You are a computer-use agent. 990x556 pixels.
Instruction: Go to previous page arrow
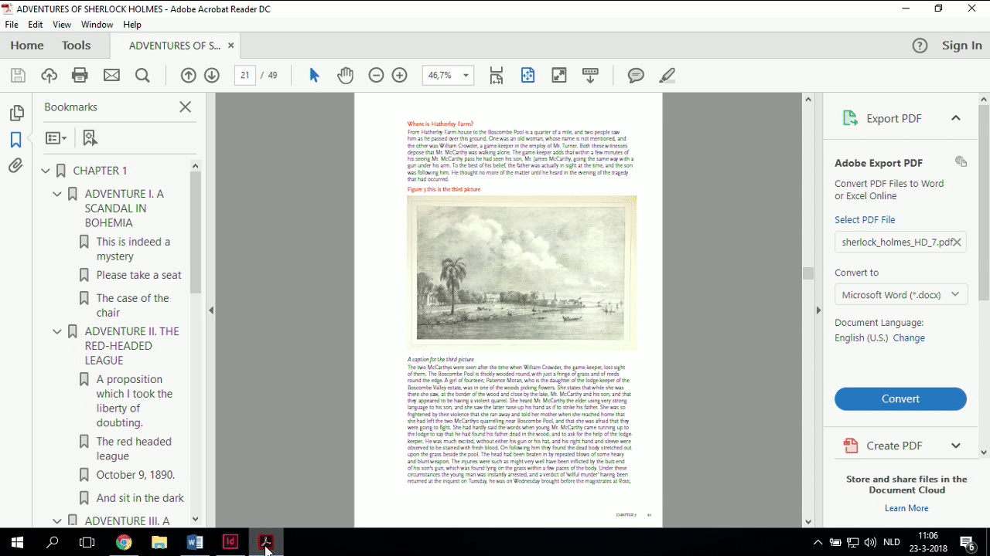coord(188,75)
